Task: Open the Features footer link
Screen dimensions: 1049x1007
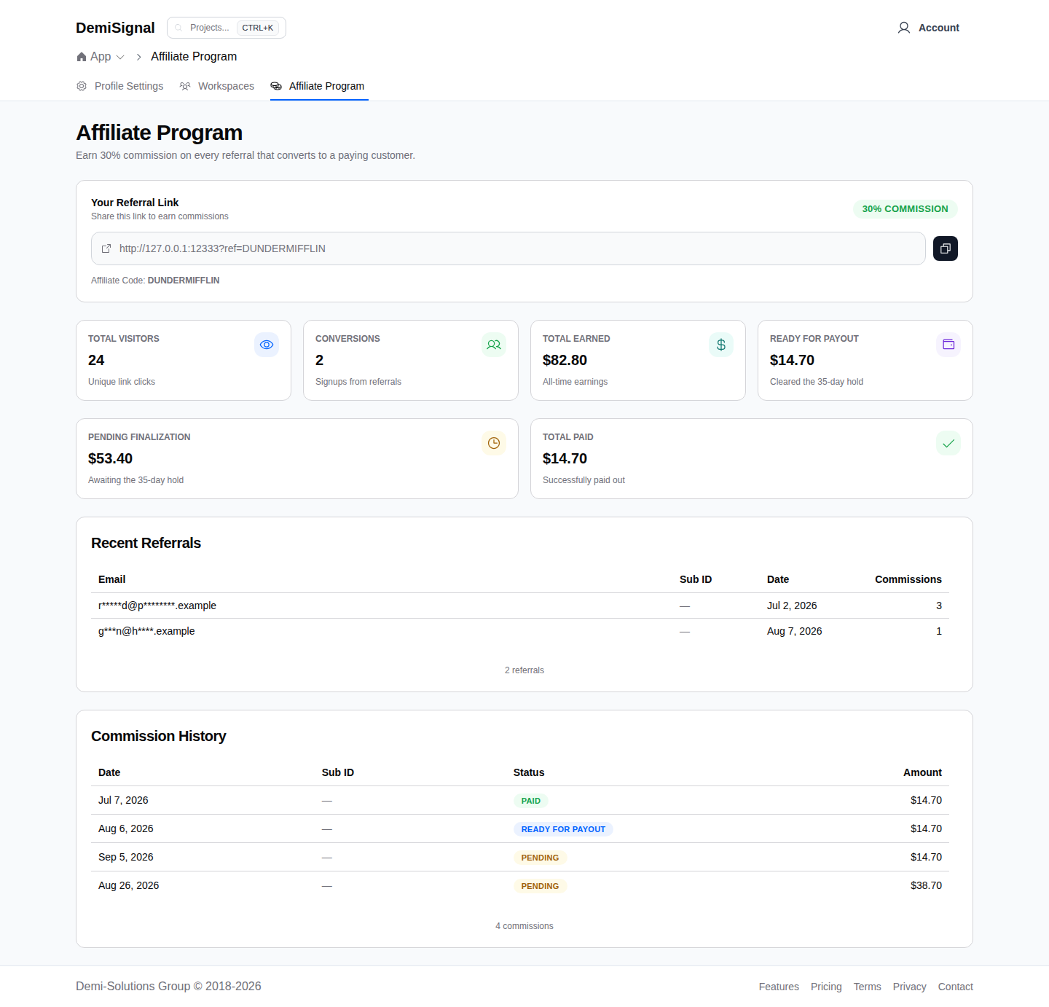Action: click(779, 987)
